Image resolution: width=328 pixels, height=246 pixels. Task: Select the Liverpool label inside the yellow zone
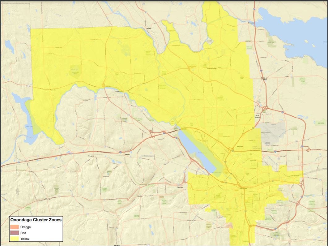click(x=205, y=141)
